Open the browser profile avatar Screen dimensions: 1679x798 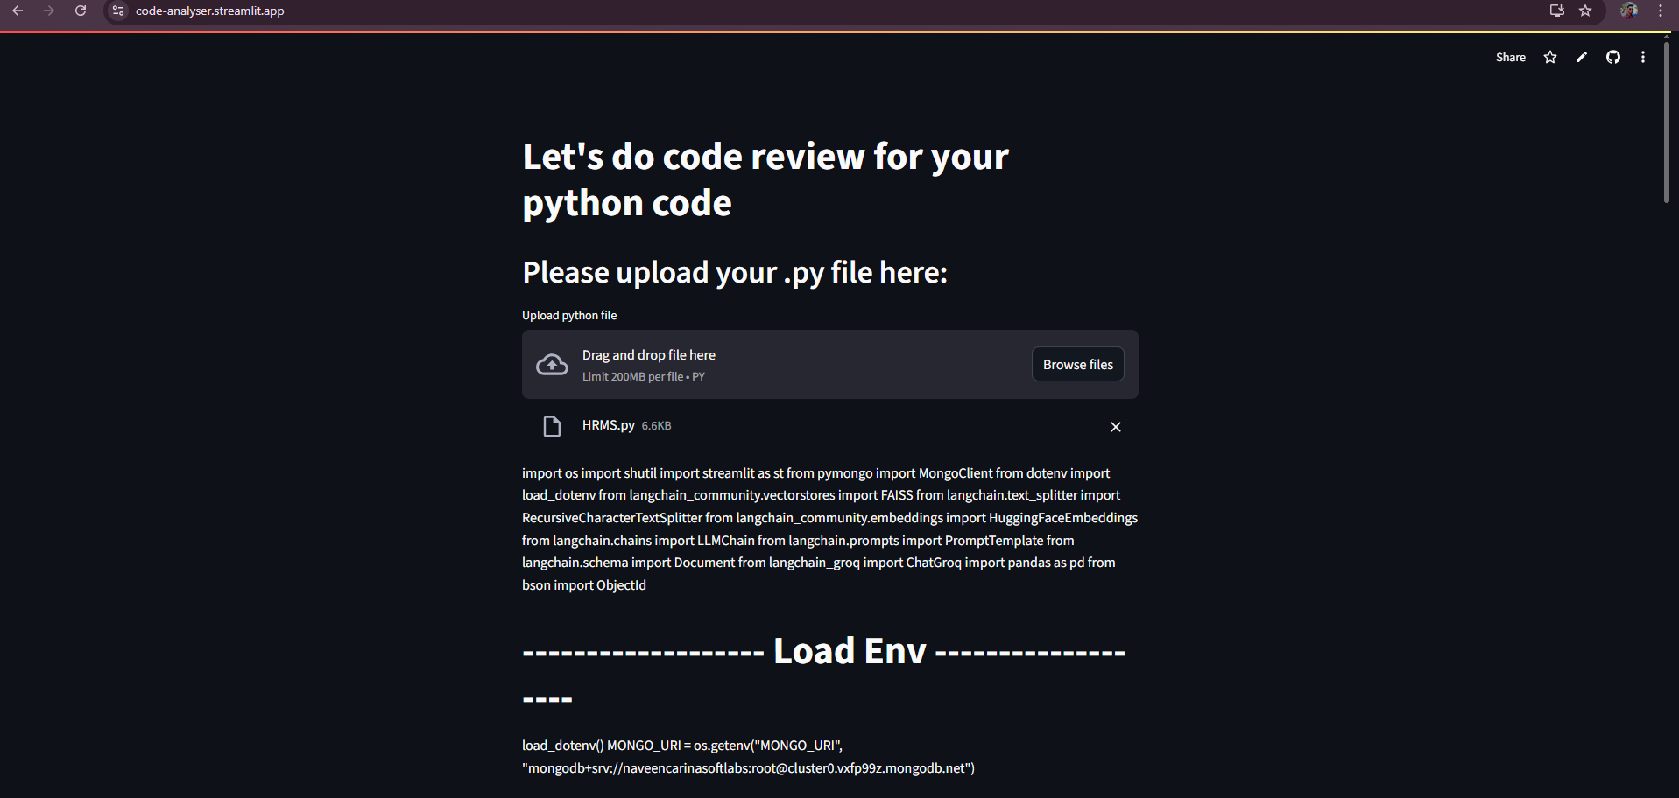[x=1630, y=11]
